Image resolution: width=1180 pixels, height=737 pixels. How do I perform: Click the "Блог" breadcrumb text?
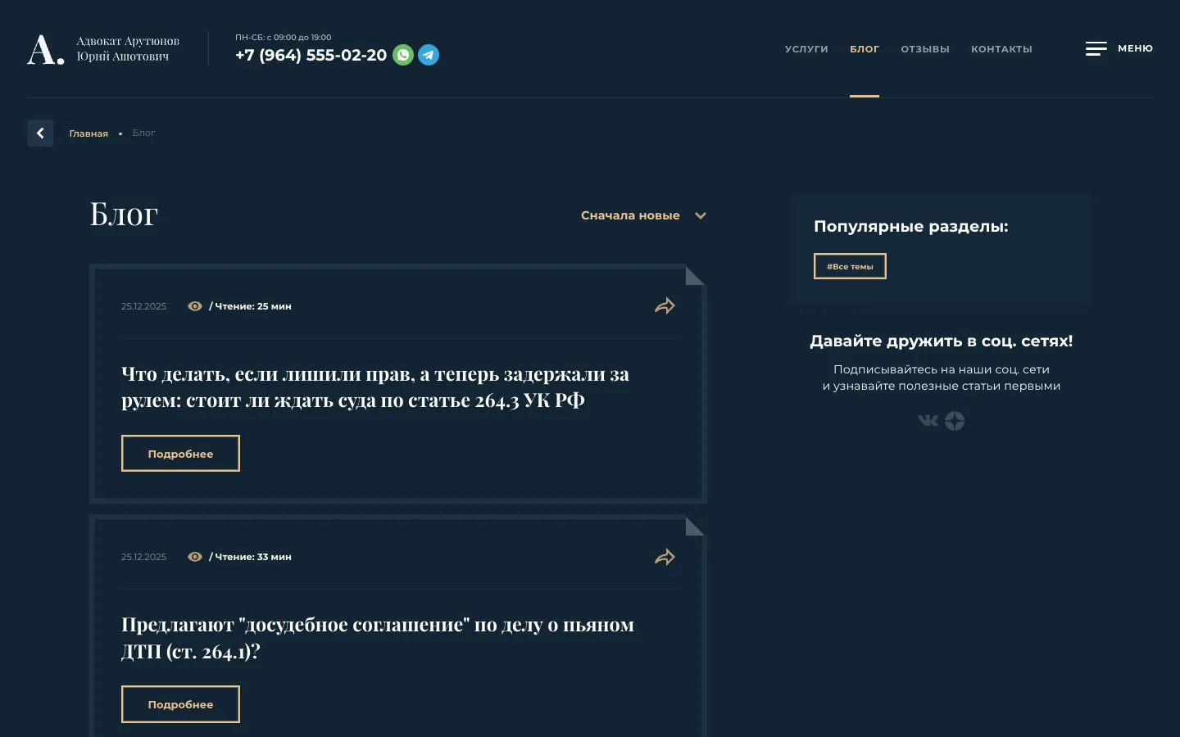coord(143,133)
